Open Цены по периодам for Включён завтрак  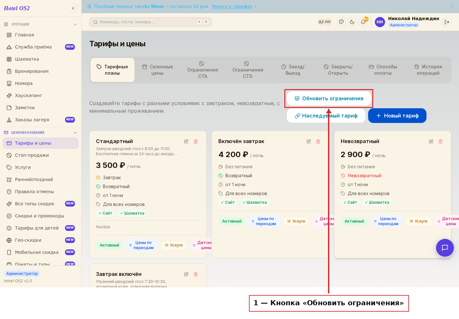(x=264, y=221)
